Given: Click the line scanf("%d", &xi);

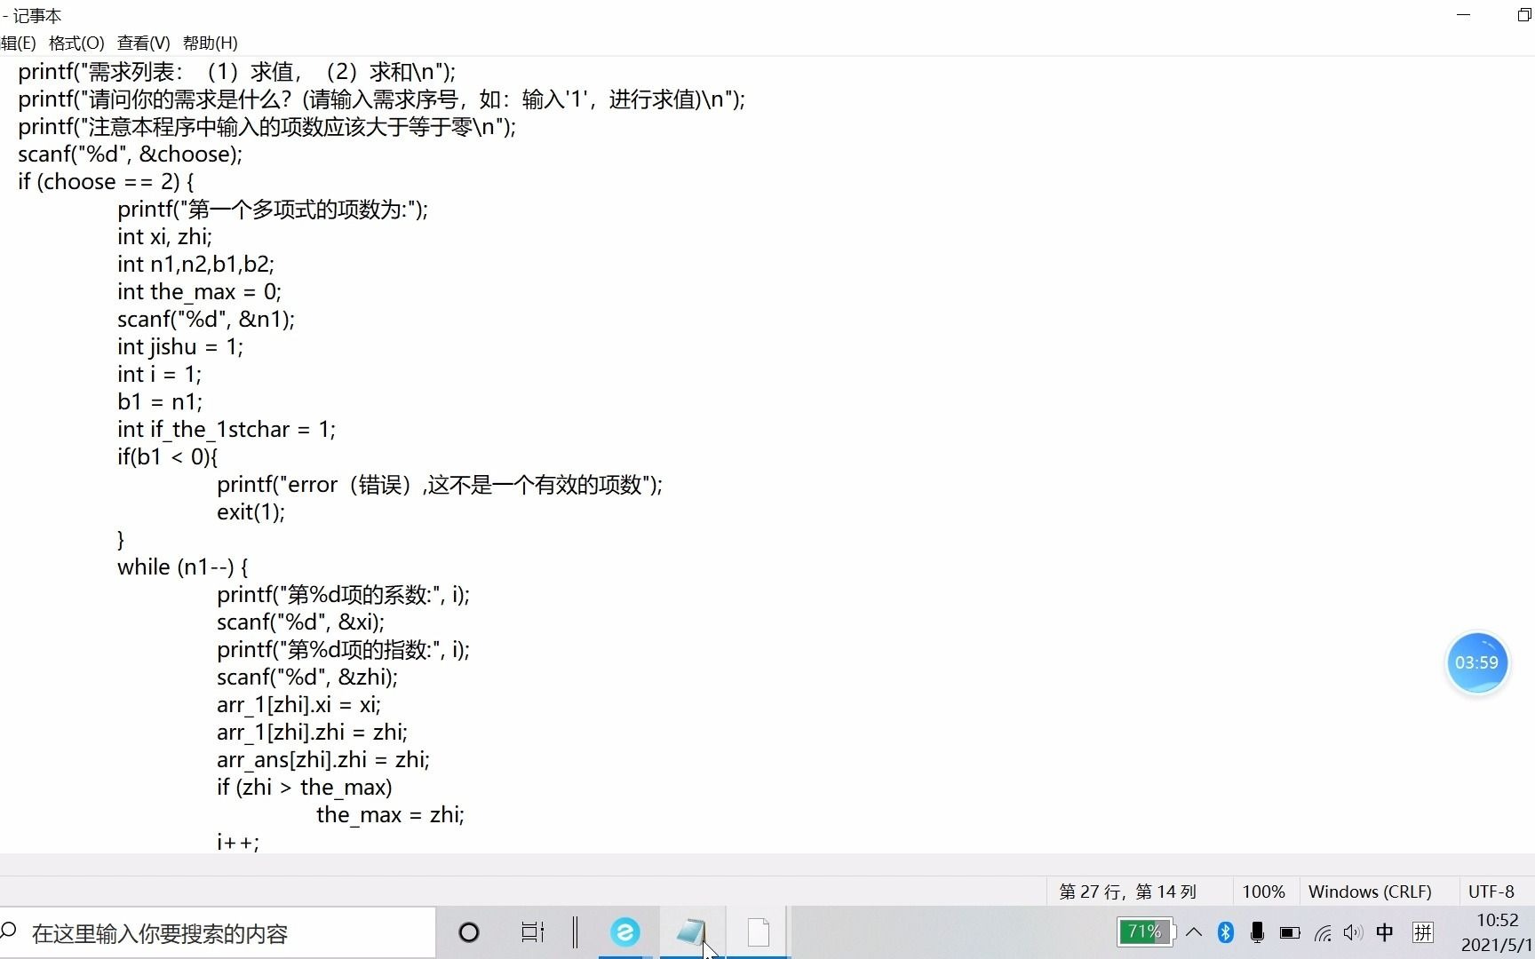Looking at the screenshot, I should (x=301, y=622).
